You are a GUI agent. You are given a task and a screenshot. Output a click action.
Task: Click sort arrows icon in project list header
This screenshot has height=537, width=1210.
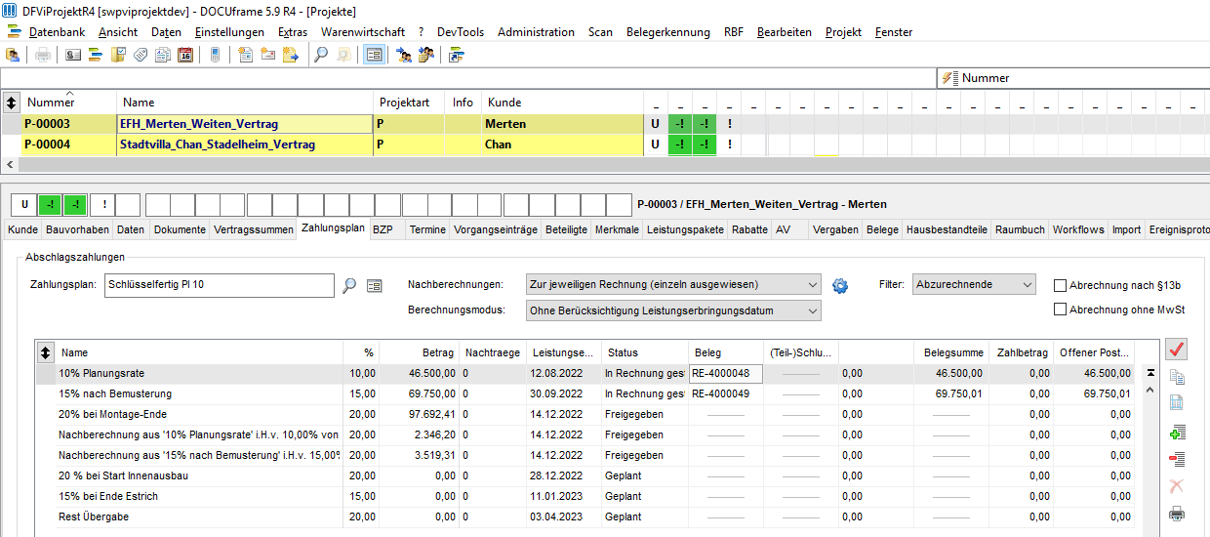tap(11, 102)
